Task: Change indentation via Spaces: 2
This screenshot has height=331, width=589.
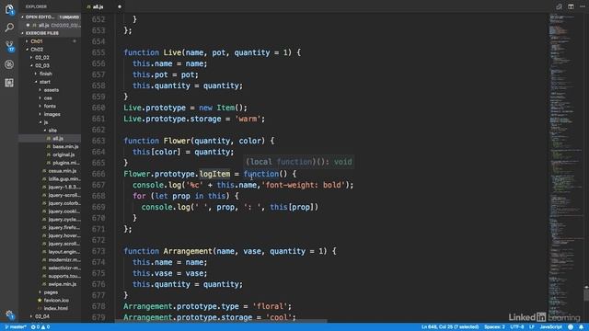Action: pyautogui.click(x=494, y=327)
